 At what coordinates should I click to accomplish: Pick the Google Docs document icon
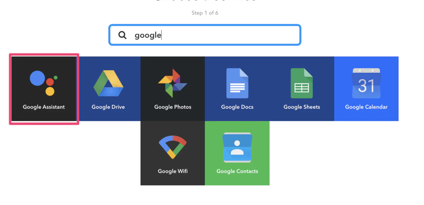(x=237, y=83)
